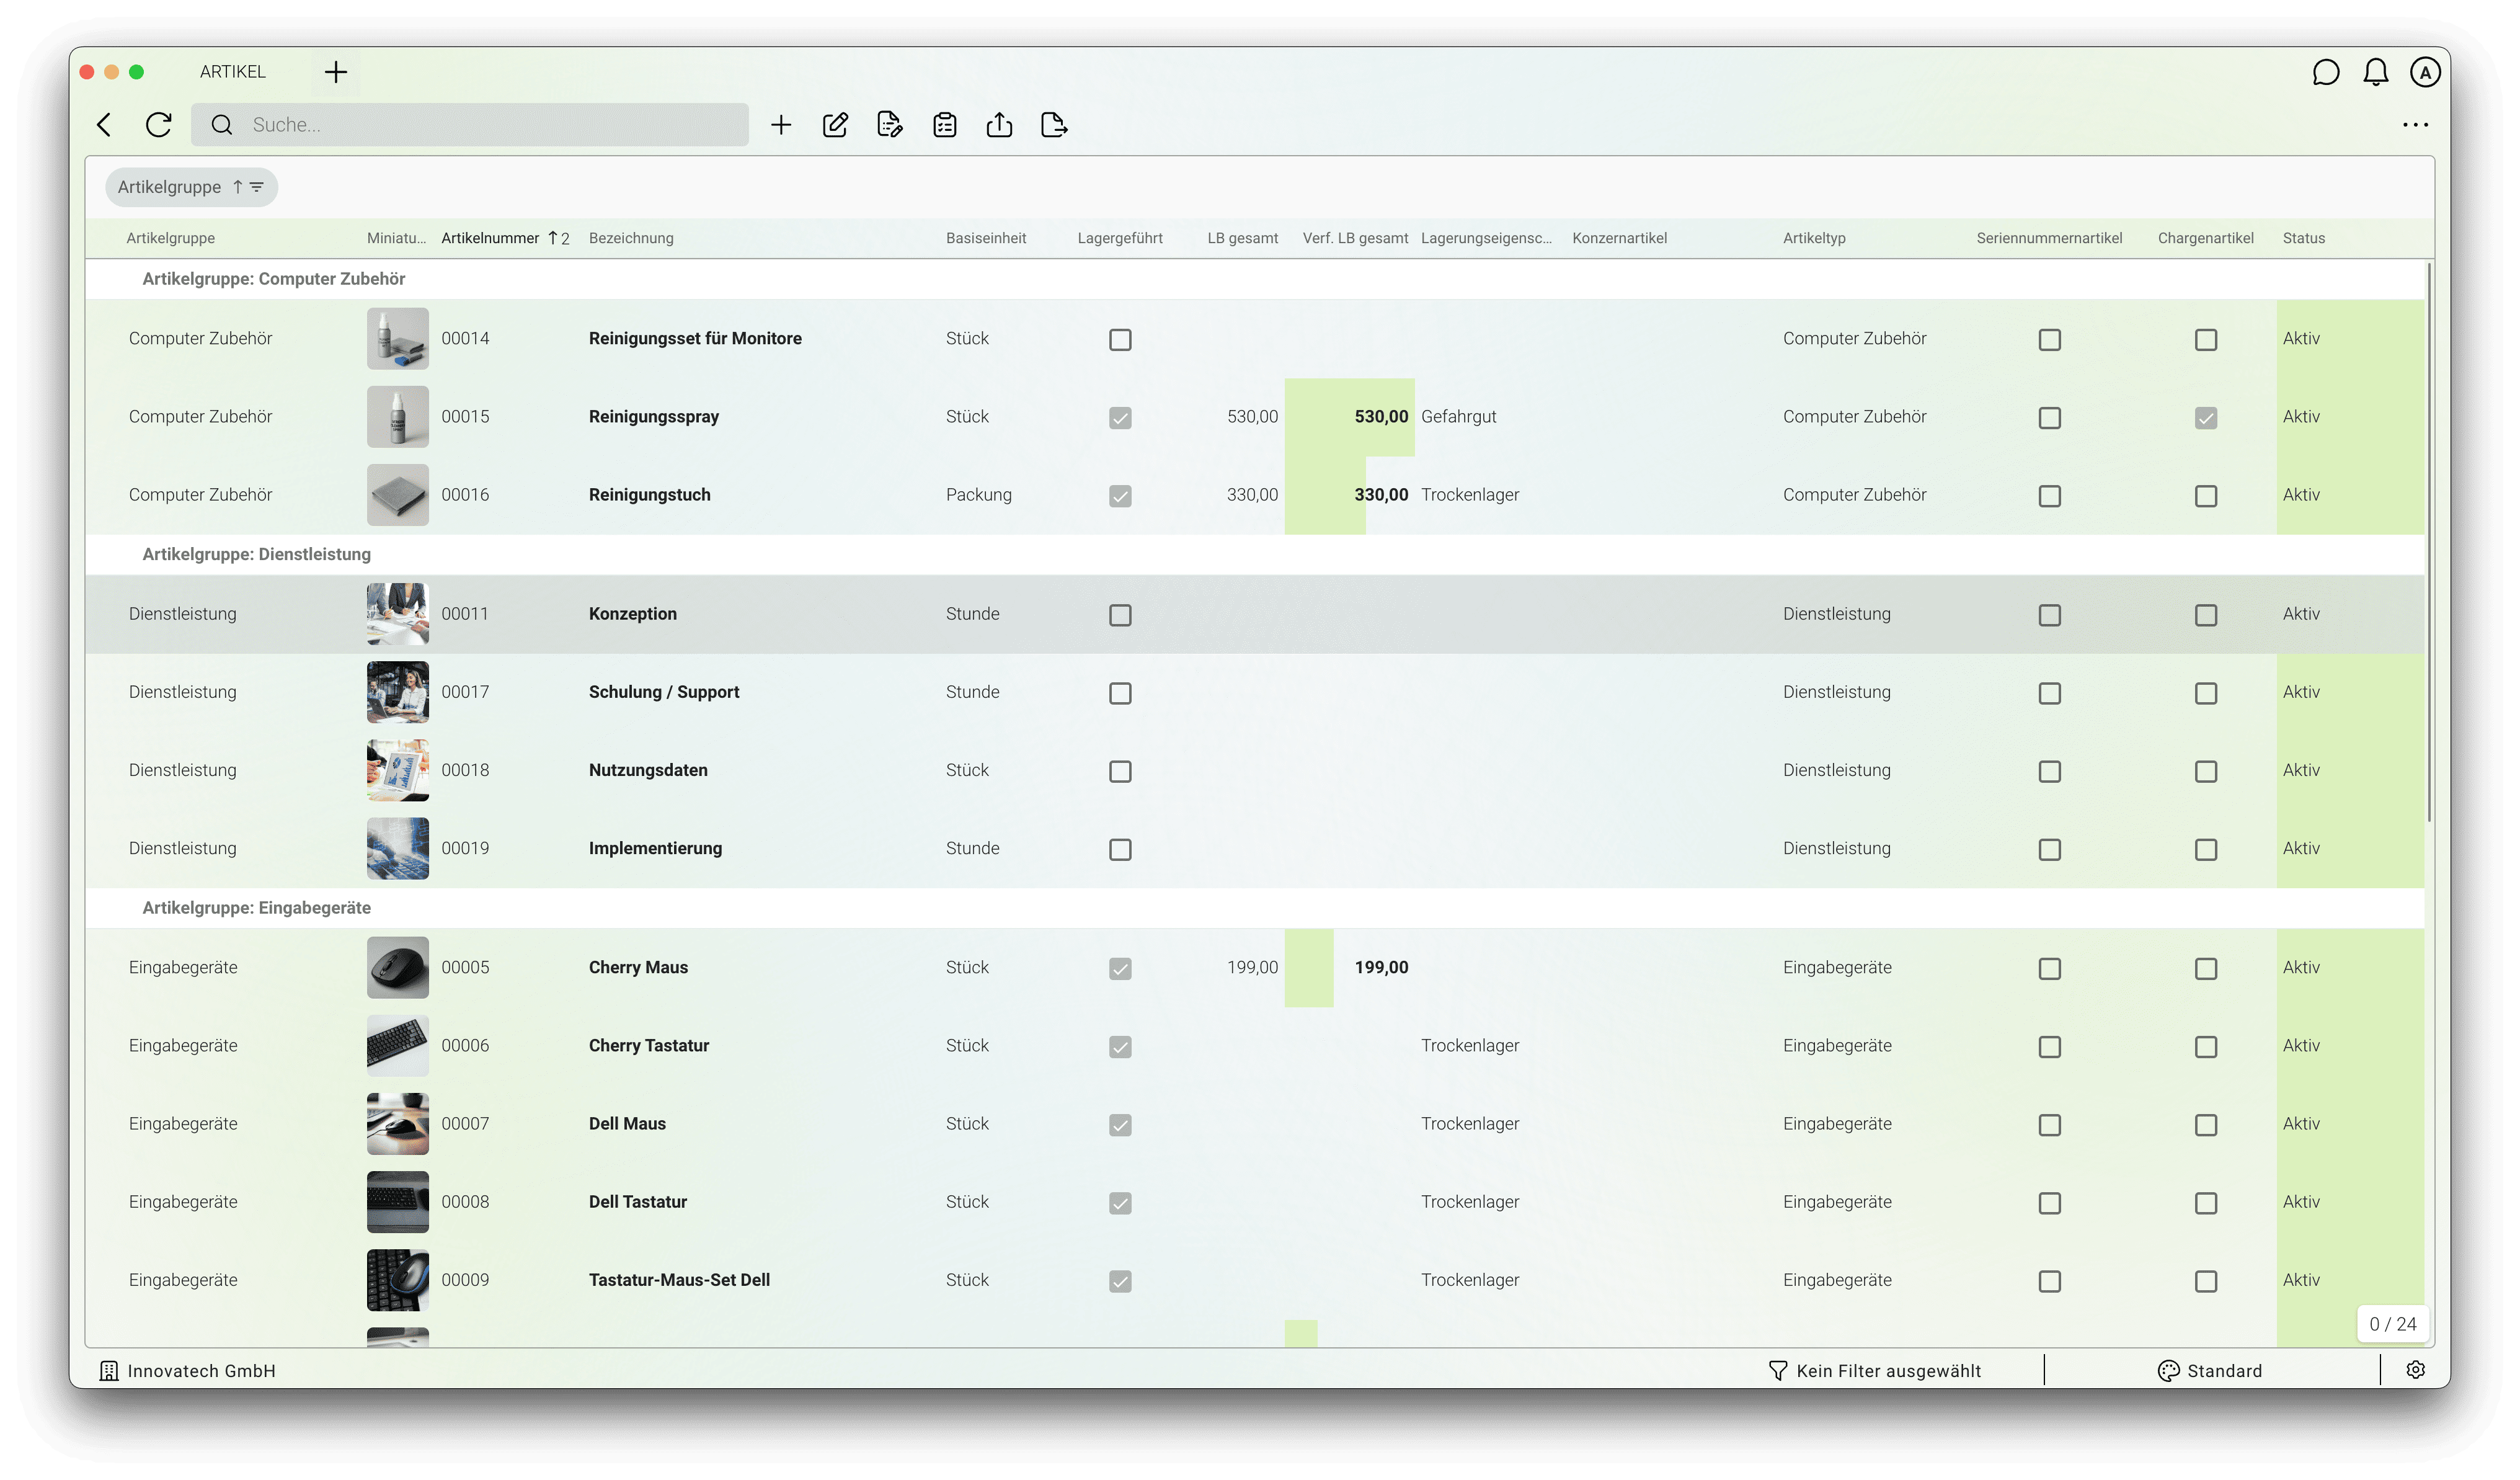Sort by Artikelnummer column header
The height and width of the screenshot is (1480, 2520).
(x=490, y=238)
